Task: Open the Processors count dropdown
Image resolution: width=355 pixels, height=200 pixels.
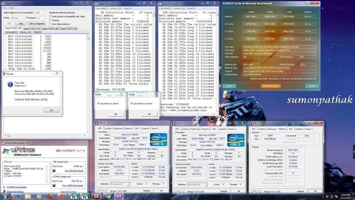Action: (x=42, y=18)
